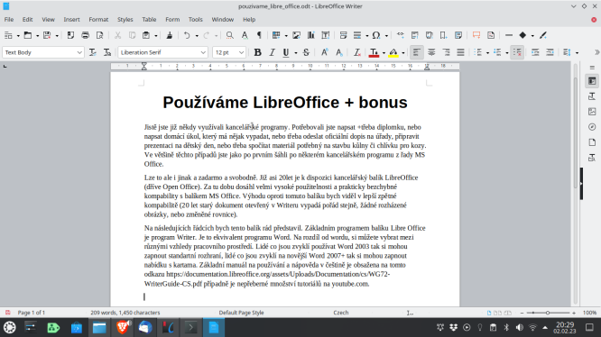
Task: Click Default Page Style in status bar
Action: (241, 313)
